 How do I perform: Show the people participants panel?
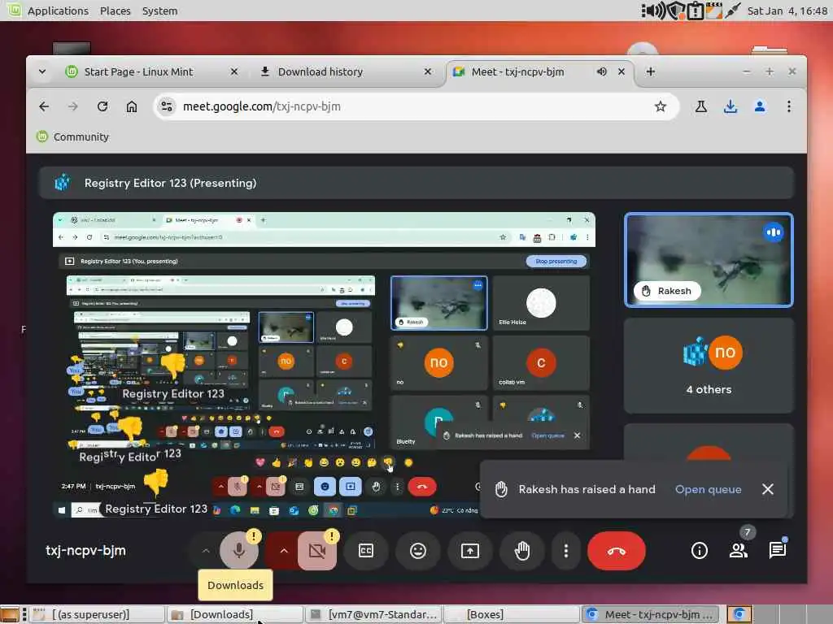pyautogui.click(x=739, y=551)
